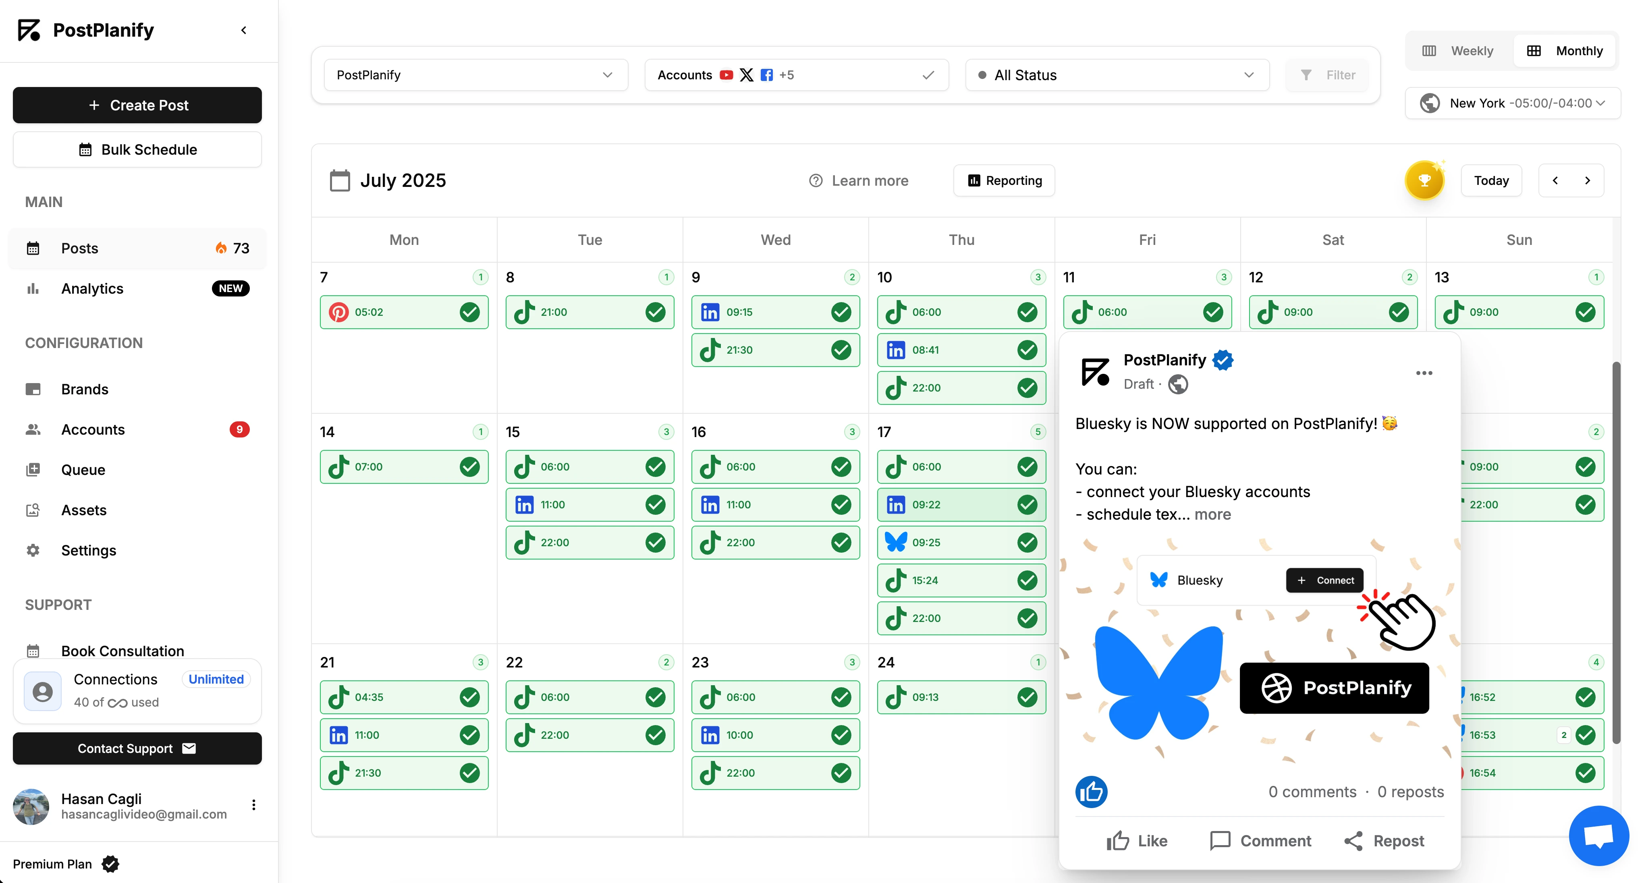Open the LinkedIn post at 10:00 on July 23

pos(775,735)
